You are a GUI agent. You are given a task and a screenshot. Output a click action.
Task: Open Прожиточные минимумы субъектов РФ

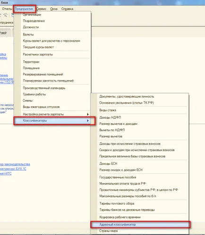[x=138, y=190]
